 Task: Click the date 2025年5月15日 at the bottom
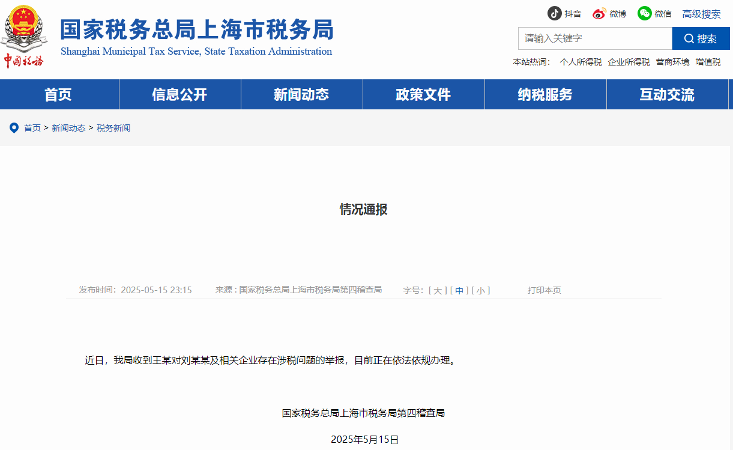point(365,439)
